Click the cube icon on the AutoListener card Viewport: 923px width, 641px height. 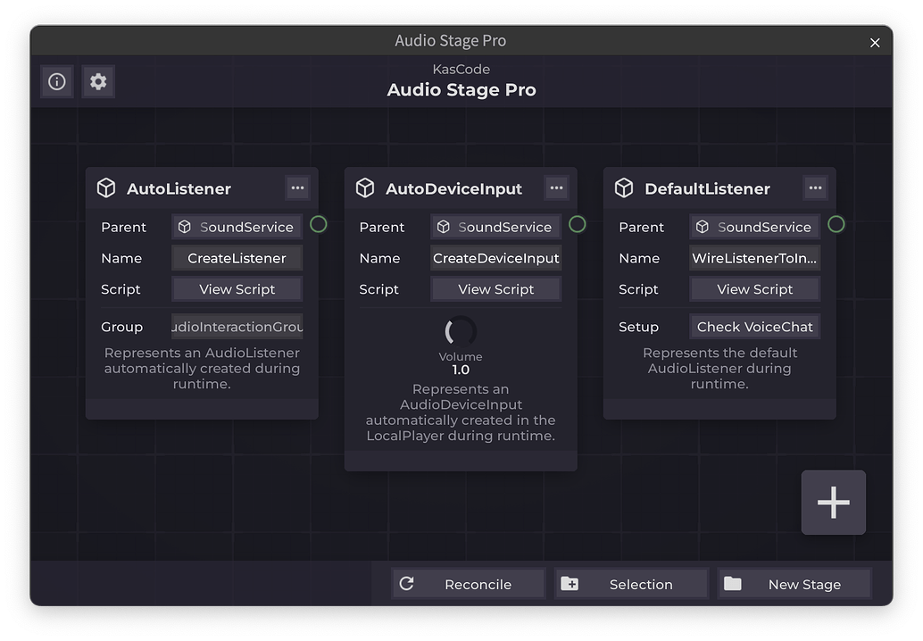[x=106, y=187]
